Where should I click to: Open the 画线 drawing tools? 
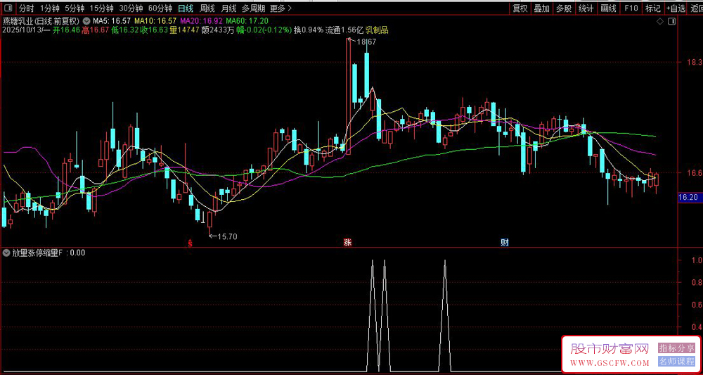coord(609,8)
